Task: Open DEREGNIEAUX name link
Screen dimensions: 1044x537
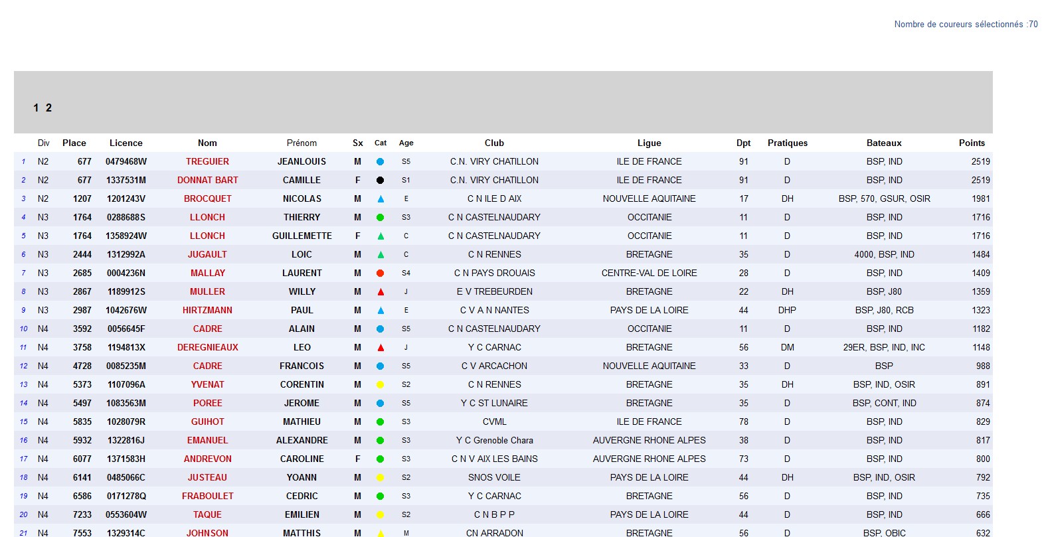Action: [x=207, y=347]
